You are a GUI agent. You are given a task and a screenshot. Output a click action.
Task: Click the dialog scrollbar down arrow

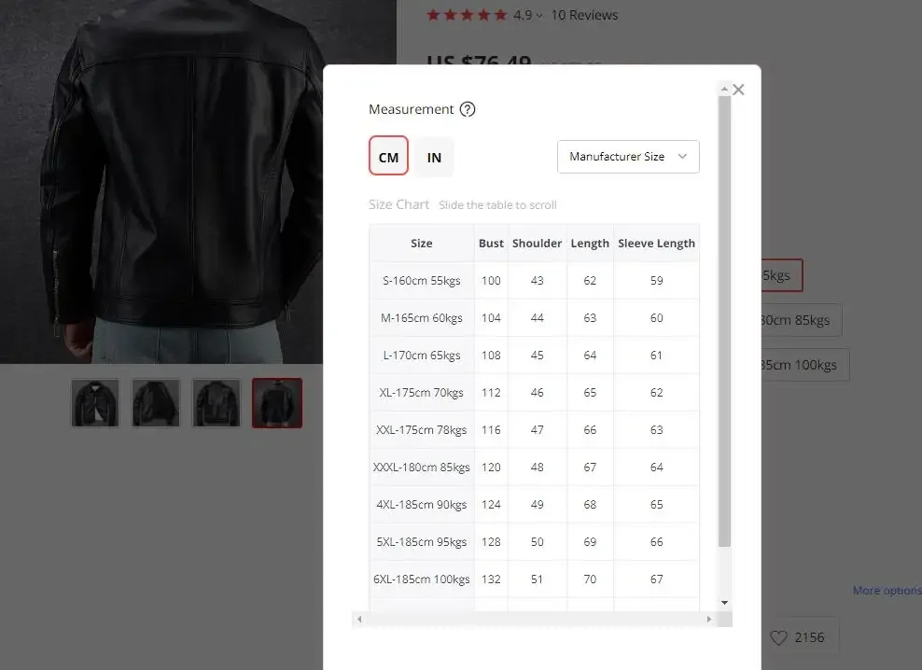tap(724, 603)
